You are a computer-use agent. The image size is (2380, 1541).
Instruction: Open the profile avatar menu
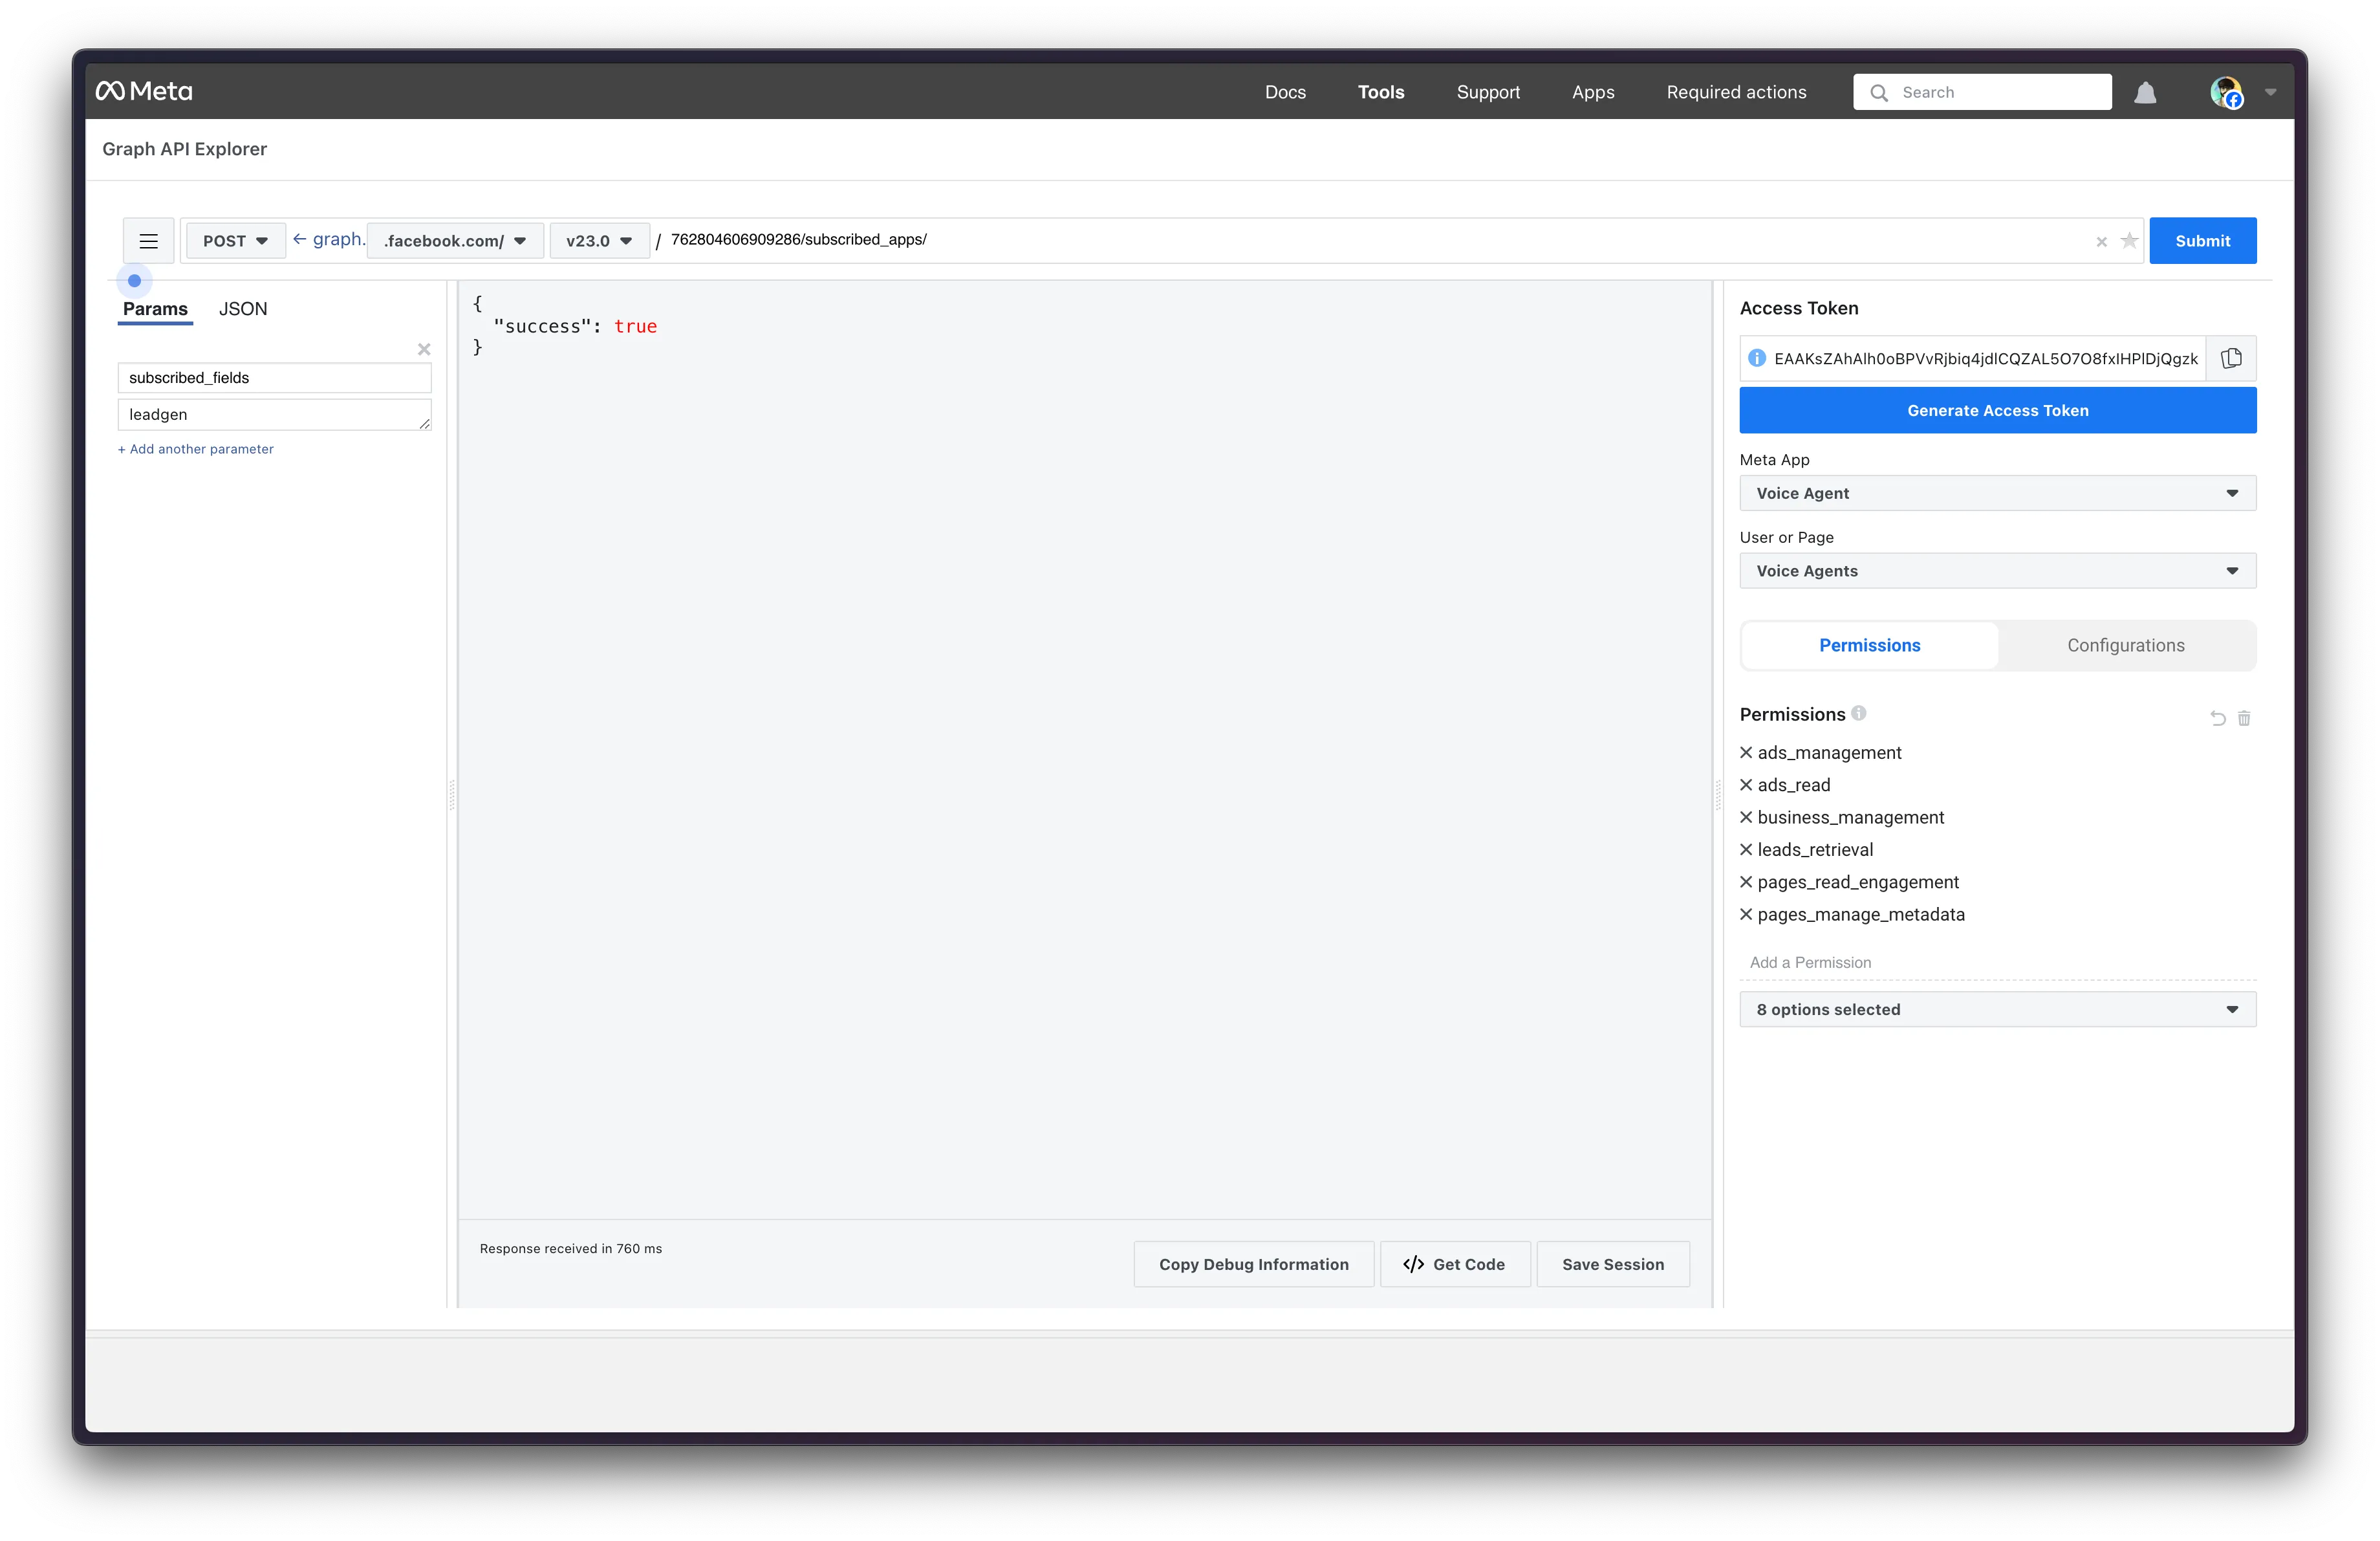2226,92
